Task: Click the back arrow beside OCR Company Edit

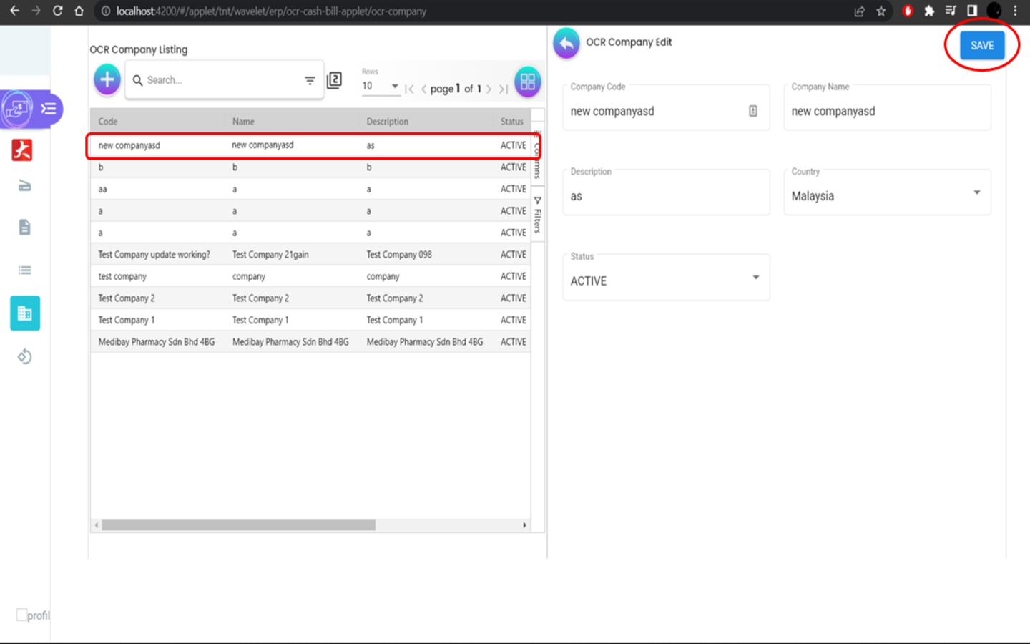Action: [x=566, y=43]
